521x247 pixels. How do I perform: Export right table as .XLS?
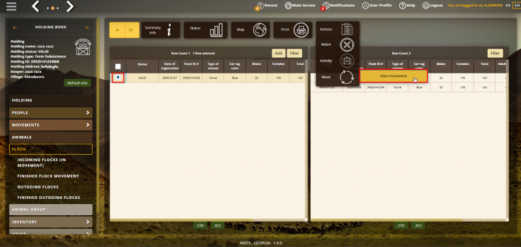[418, 226]
